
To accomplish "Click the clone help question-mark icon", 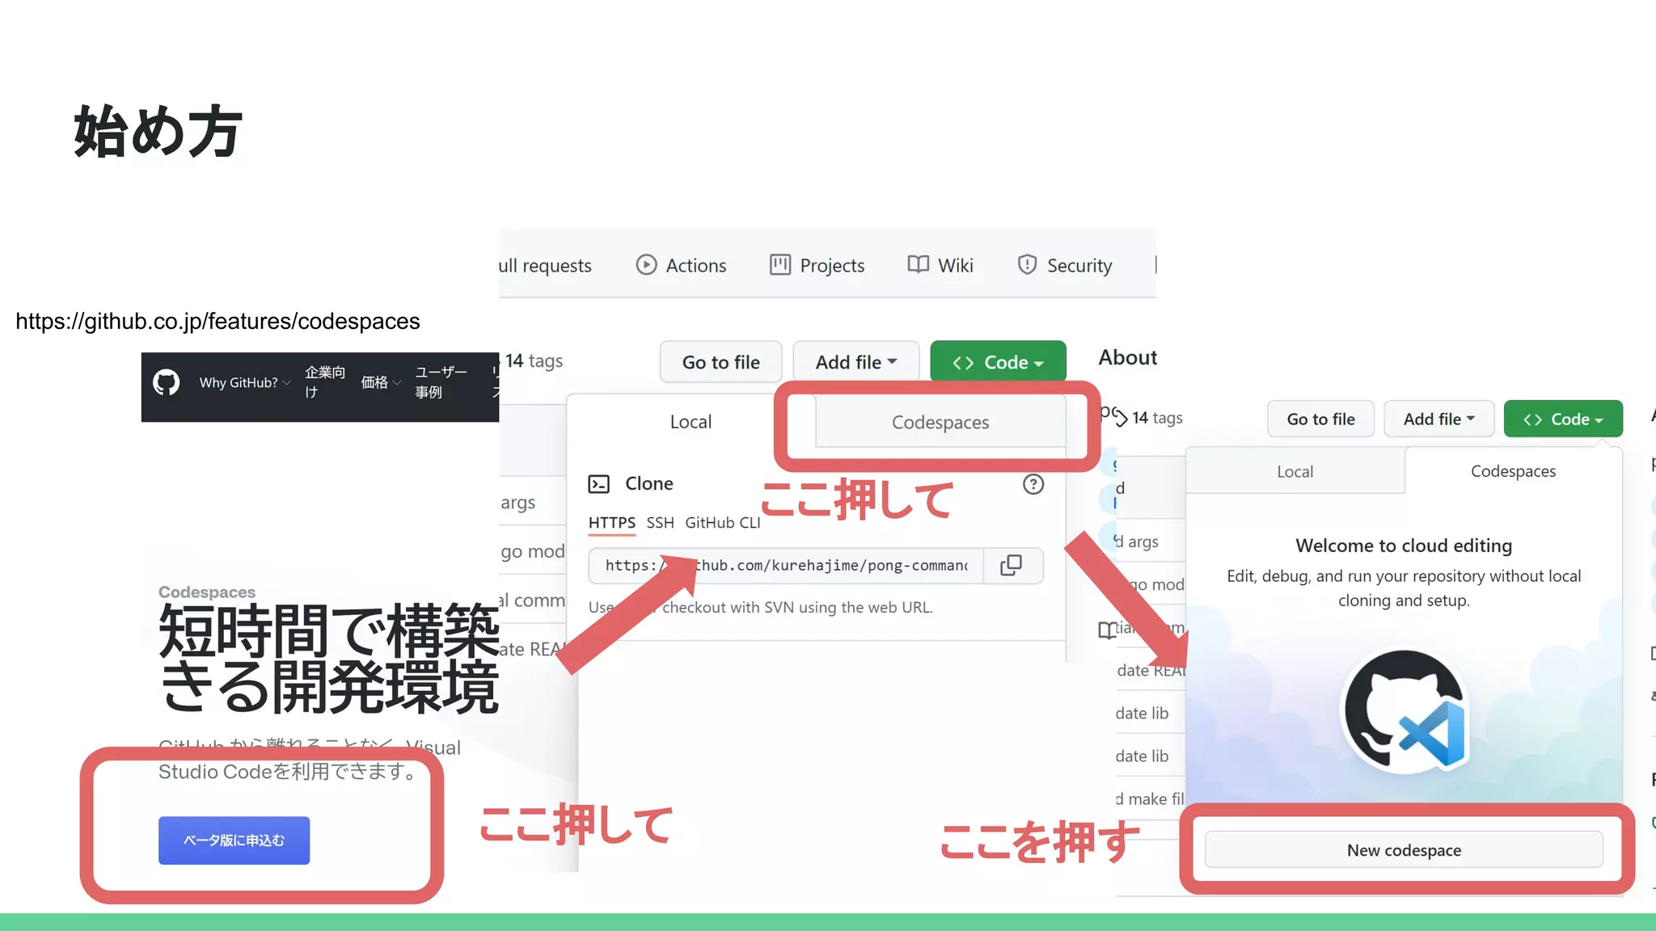I will tap(1033, 484).
